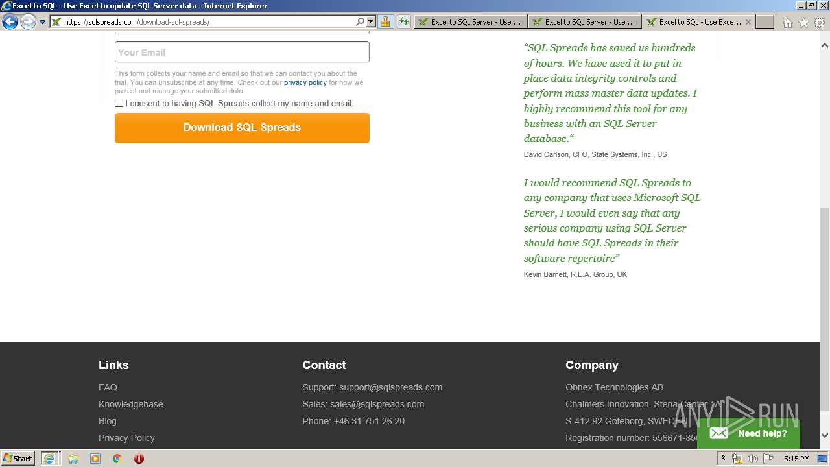
Task: Click the Download SQL Spreads button
Action: click(242, 128)
